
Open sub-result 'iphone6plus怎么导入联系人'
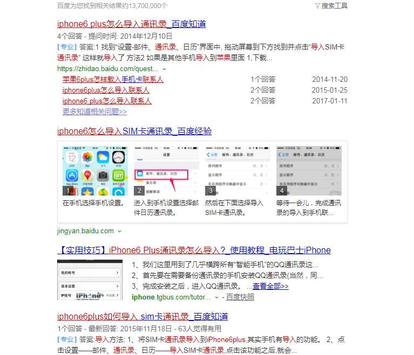(106, 90)
